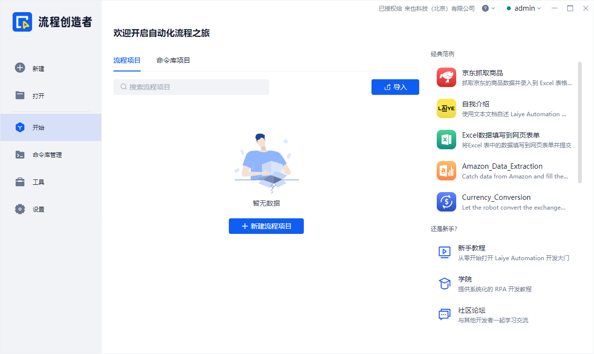This screenshot has width=594, height=354.
Task: Launch the 新手教程 tutorial icon
Action: (445, 252)
